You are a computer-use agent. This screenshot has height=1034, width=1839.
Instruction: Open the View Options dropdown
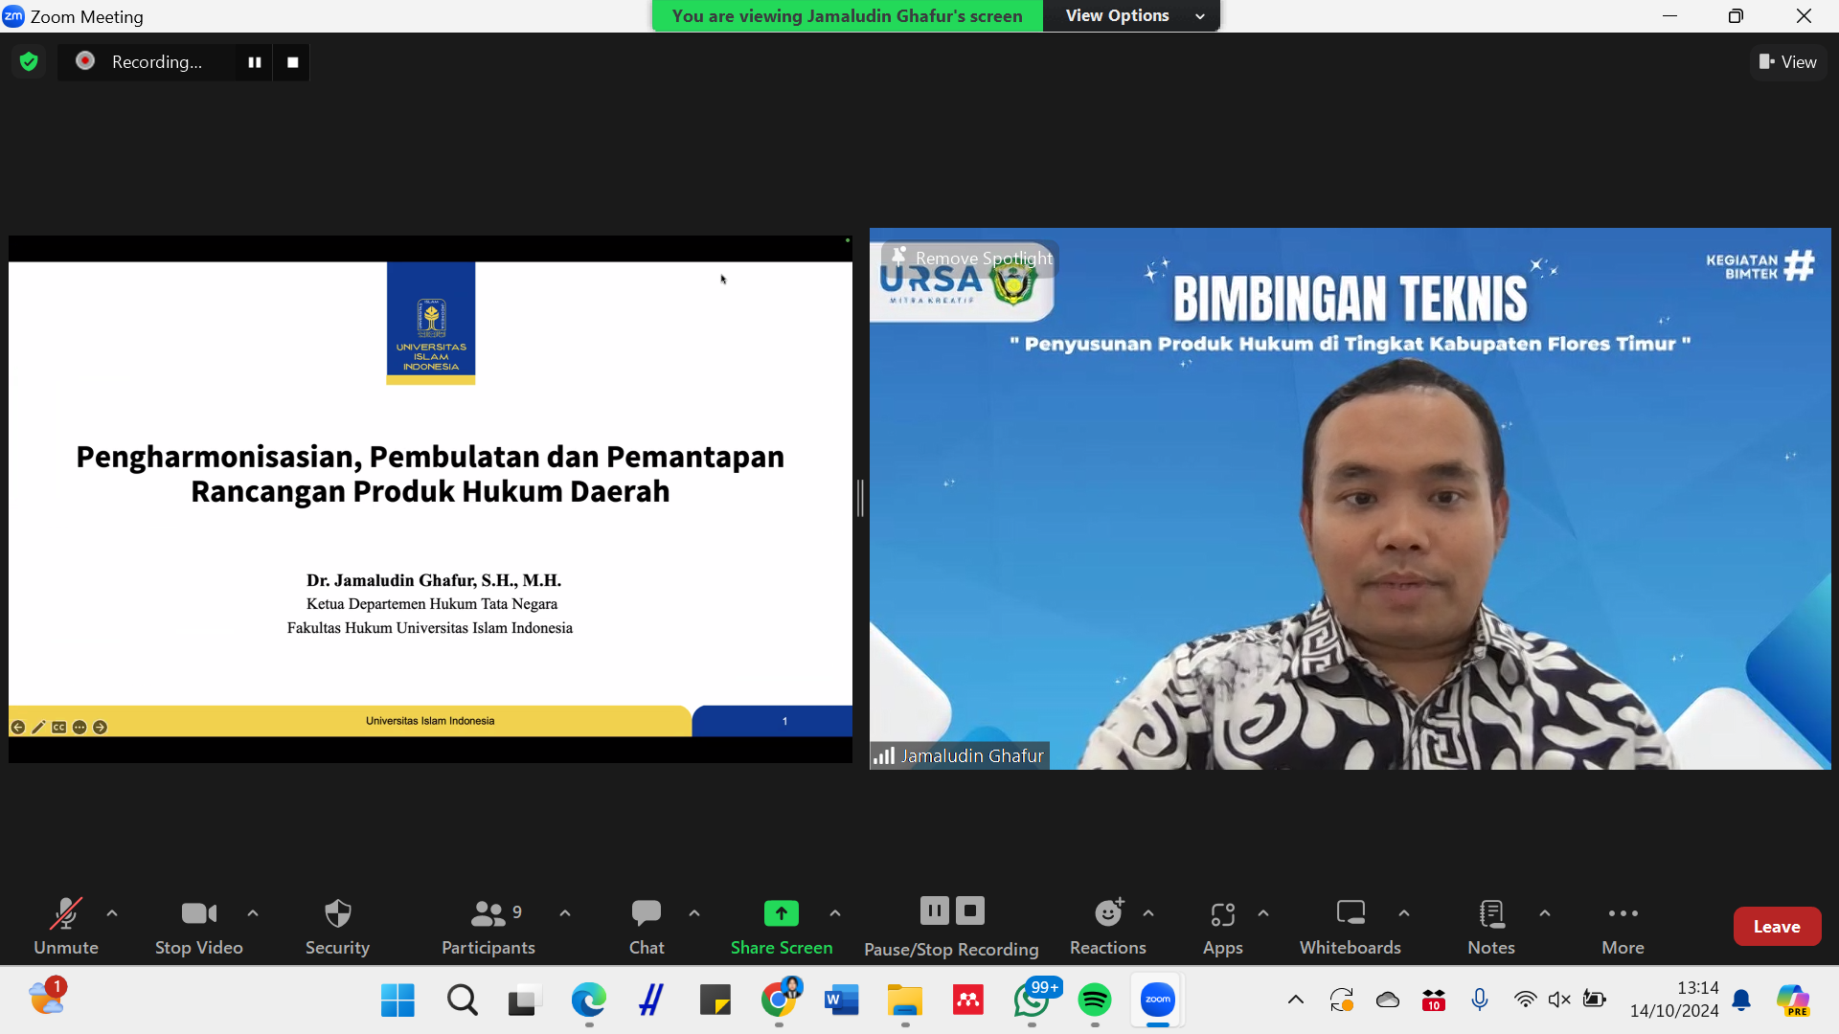click(x=1131, y=16)
